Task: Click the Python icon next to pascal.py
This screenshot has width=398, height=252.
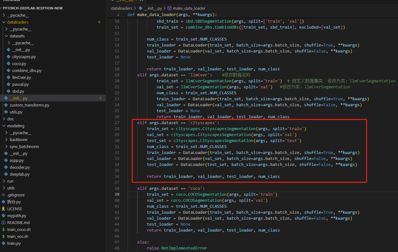Action: (x=9, y=85)
